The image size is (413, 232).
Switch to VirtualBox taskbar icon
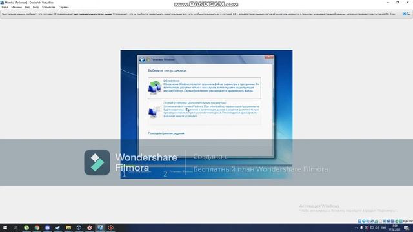click(100, 227)
